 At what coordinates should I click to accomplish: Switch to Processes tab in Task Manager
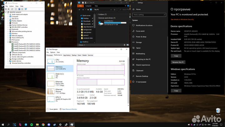[50, 55]
